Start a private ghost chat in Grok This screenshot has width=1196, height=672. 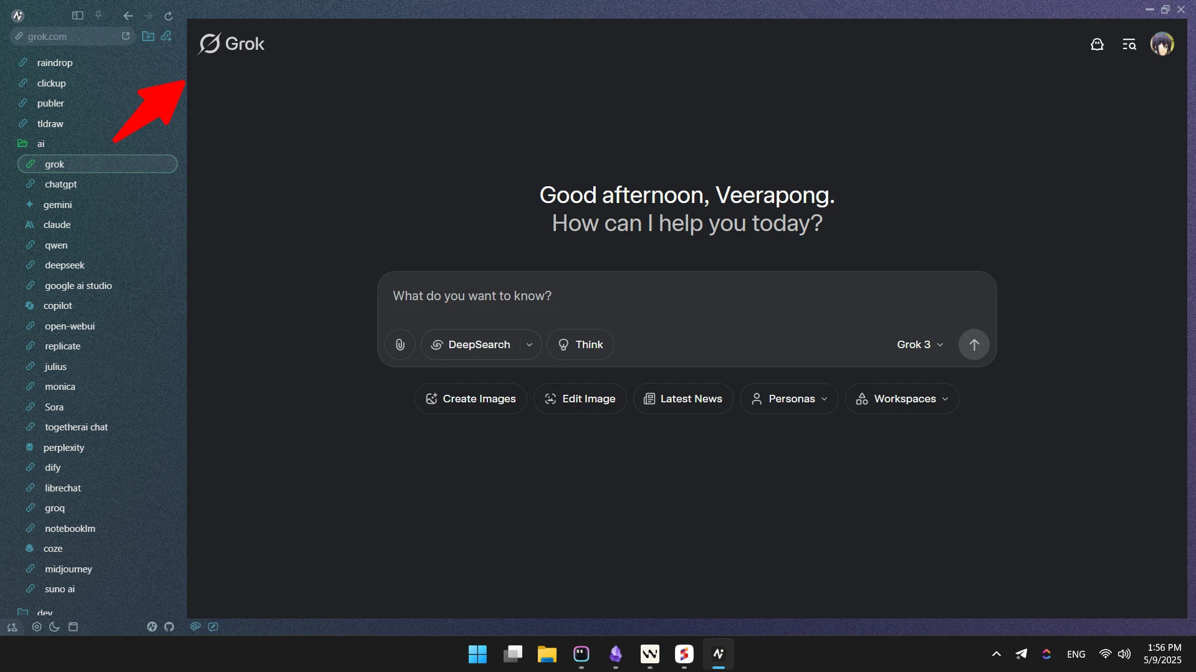pos(1097,44)
